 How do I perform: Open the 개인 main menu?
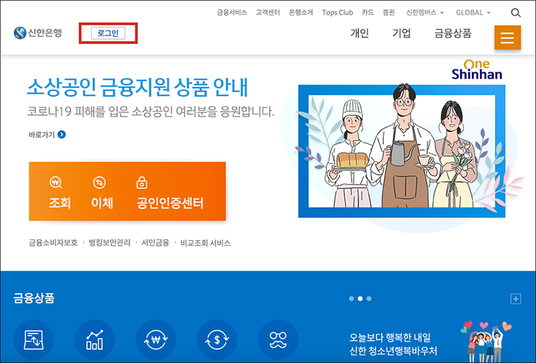(360, 33)
